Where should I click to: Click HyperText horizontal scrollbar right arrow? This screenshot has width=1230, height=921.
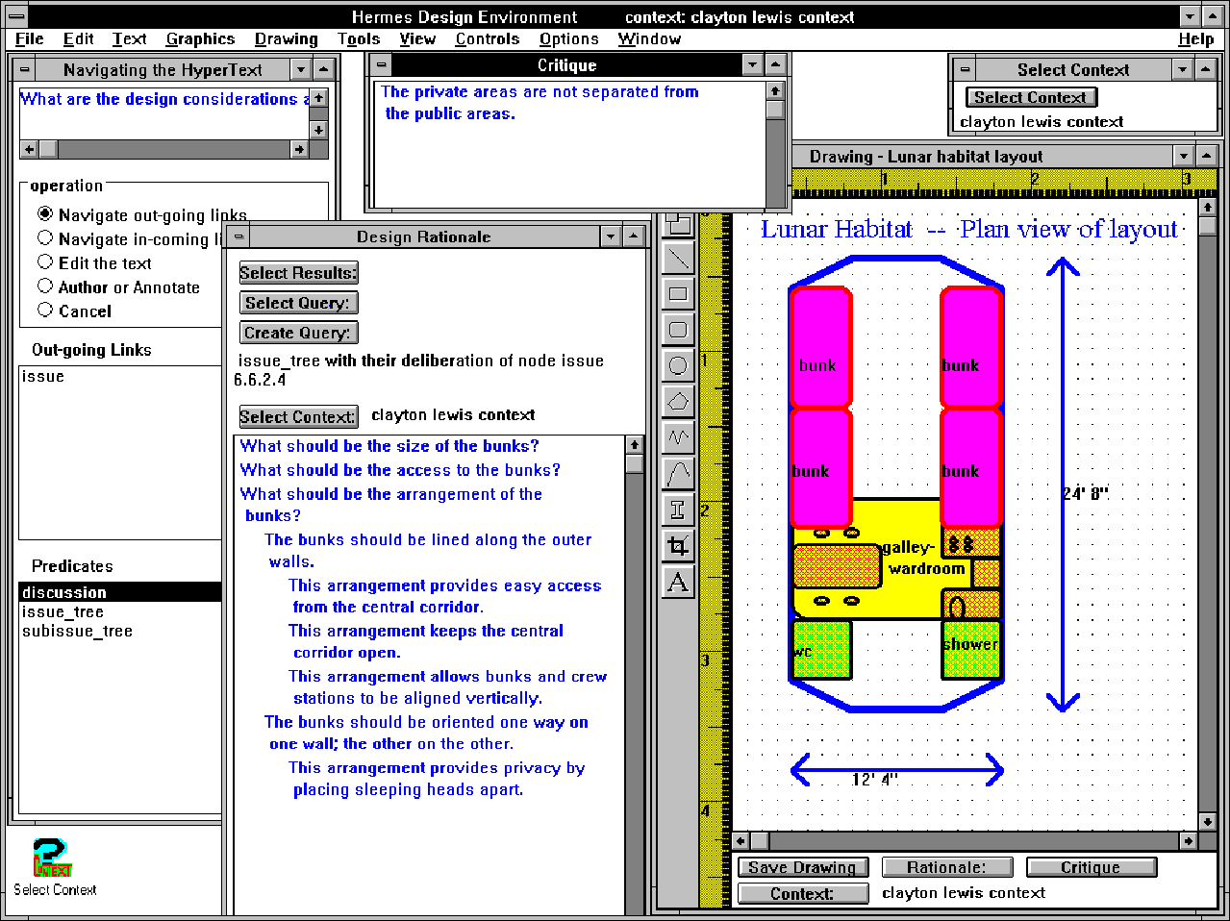(300, 149)
